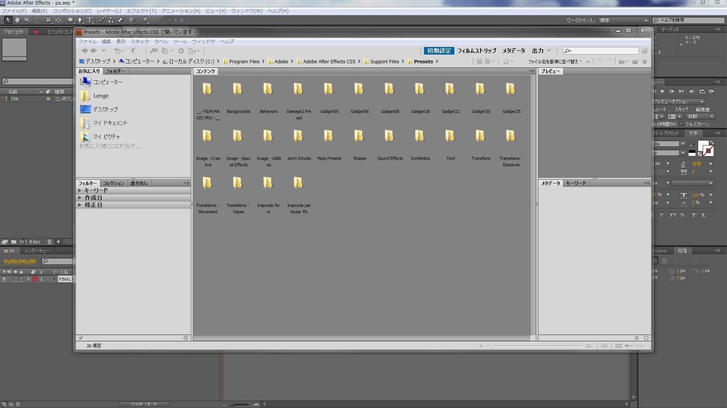Click the Play button in Preview panel

coord(663,91)
